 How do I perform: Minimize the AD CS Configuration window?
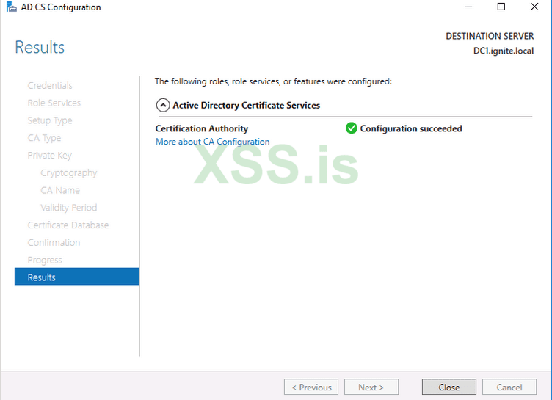468,7
